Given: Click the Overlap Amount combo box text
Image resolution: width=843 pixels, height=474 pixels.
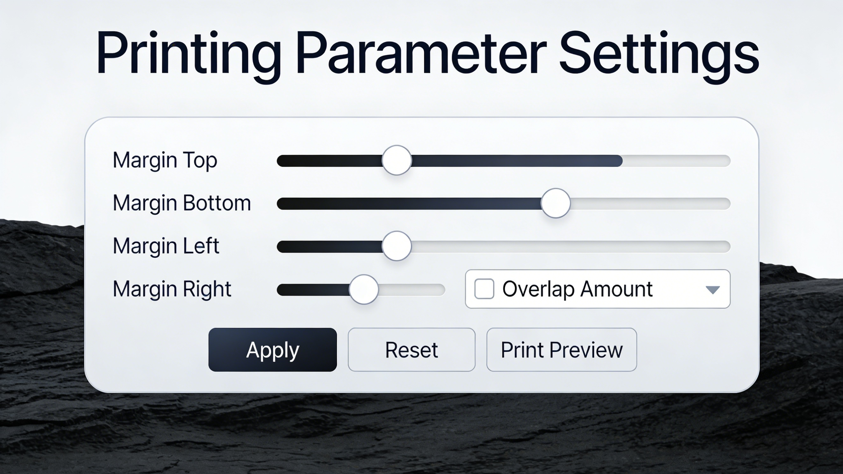Looking at the screenshot, I should coord(577,289).
